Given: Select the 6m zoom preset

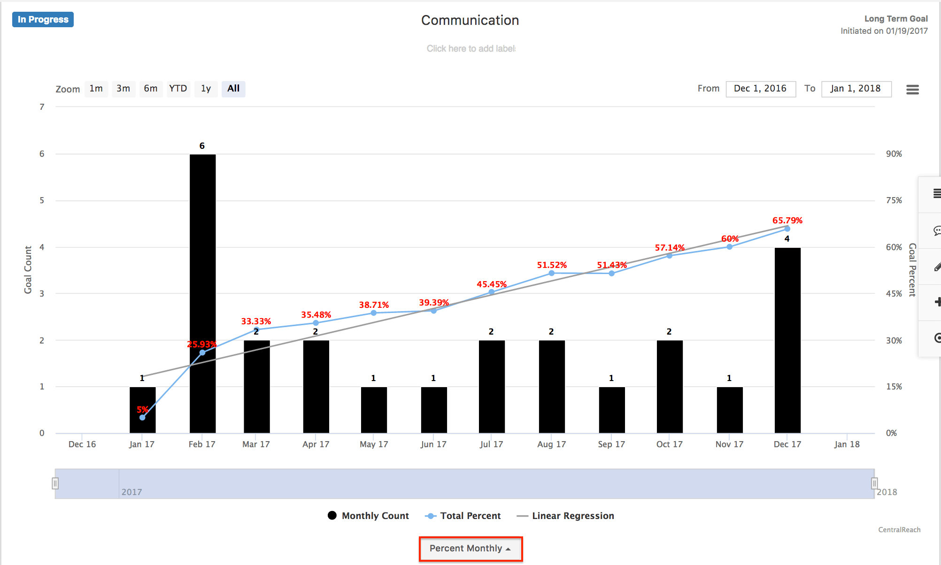Looking at the screenshot, I should [x=151, y=88].
